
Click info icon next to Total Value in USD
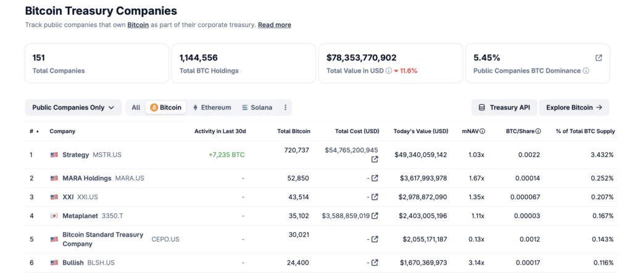click(x=389, y=71)
